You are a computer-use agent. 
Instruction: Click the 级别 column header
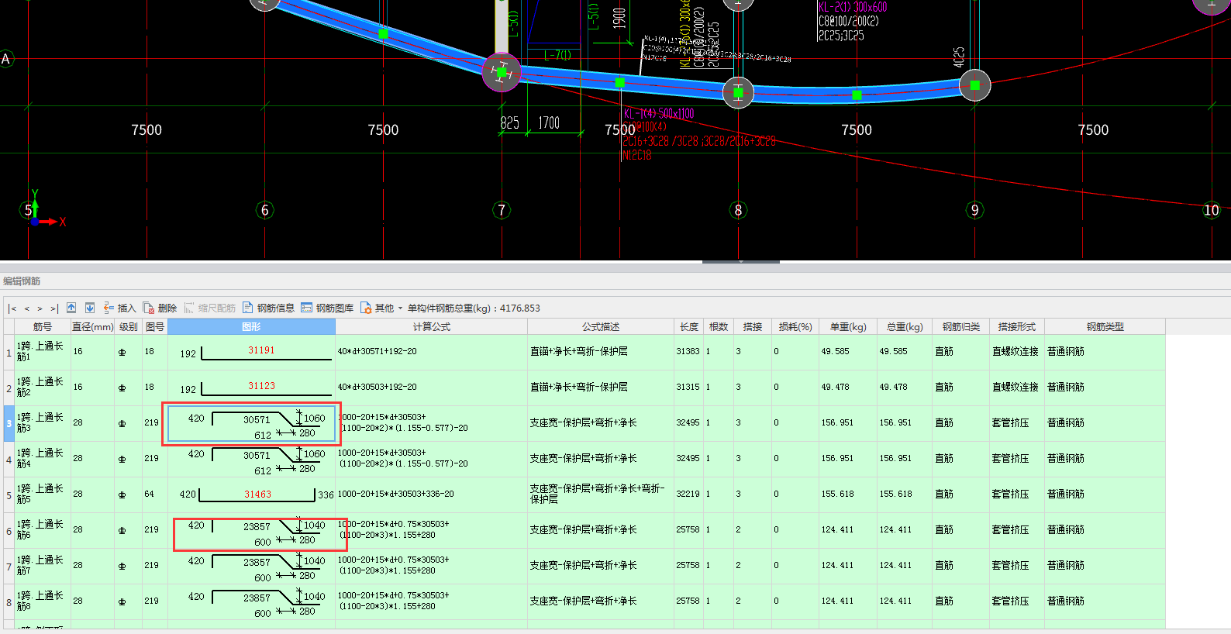(129, 327)
